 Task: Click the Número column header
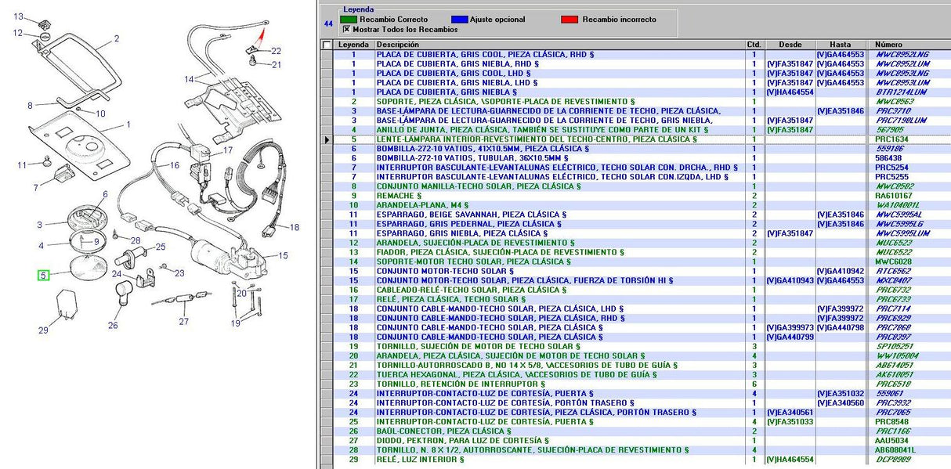click(888, 45)
